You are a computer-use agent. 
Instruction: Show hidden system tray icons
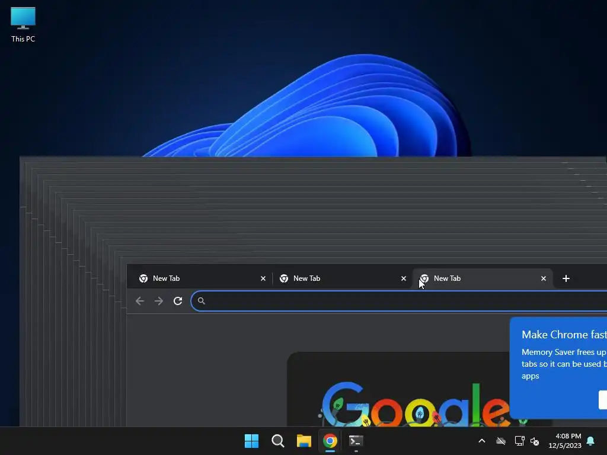(482, 441)
